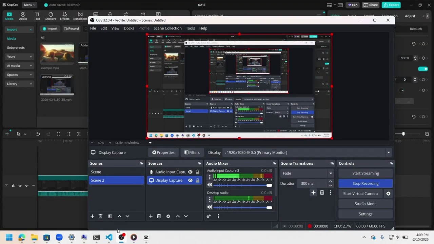
Task: Open Audio Mixer toolbar three-dot menu
Action: 218,216
